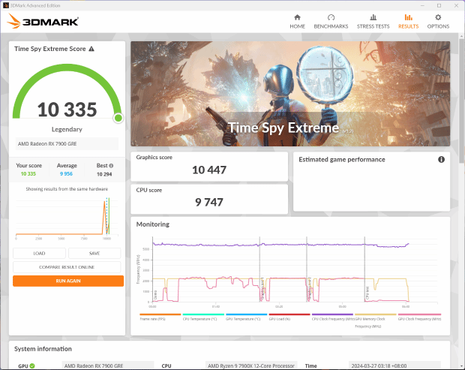
Task: Click the System information heading
Action: tap(43, 349)
